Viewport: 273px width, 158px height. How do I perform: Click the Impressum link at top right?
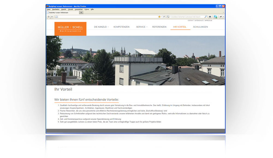(208, 20)
